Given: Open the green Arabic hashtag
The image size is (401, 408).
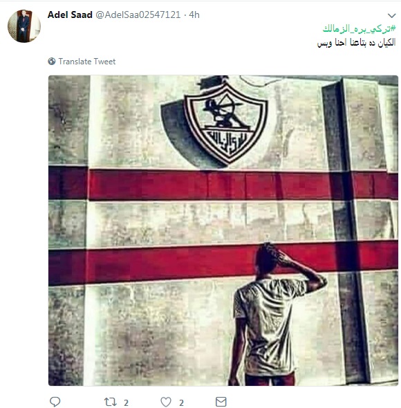Looking at the screenshot, I should point(359,28).
